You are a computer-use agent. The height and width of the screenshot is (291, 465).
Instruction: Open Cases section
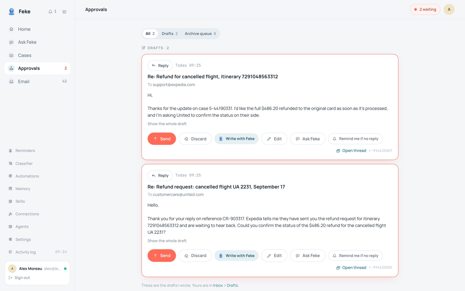[x=37, y=55]
